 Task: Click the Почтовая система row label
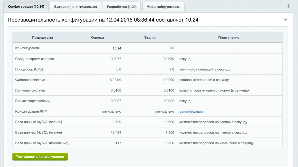pyautogui.click(x=30, y=90)
